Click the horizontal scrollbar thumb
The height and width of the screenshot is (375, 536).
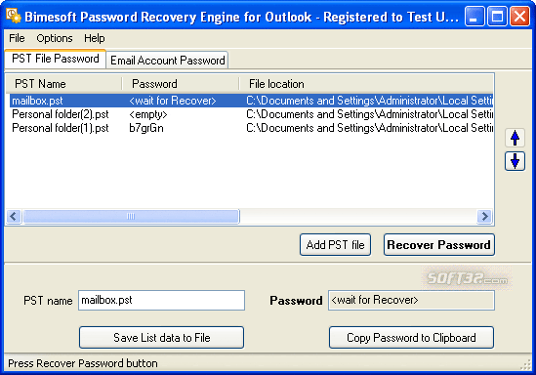point(131,216)
